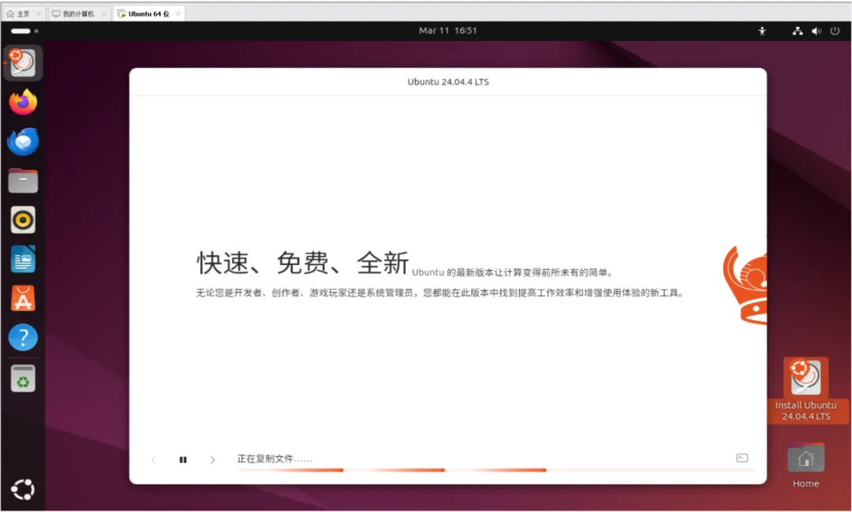The image size is (852, 512).
Task: Show the installer terminal log icon
Action: (742, 458)
